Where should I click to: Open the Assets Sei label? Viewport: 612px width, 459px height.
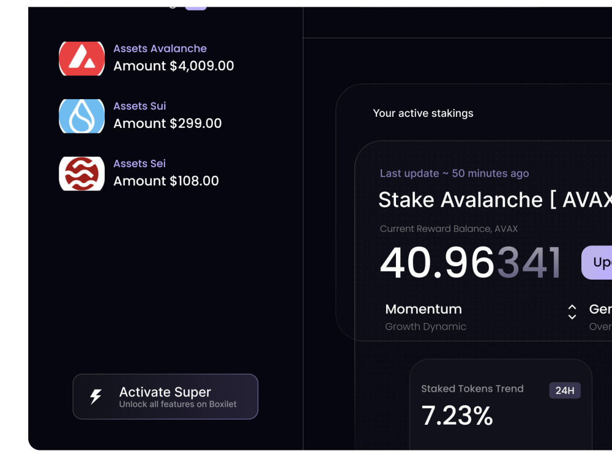[x=140, y=163]
